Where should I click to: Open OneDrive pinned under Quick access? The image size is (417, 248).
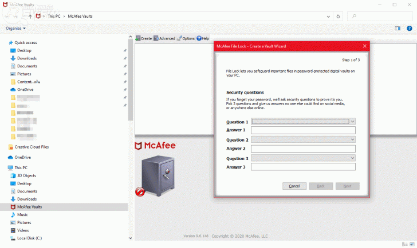25,89
